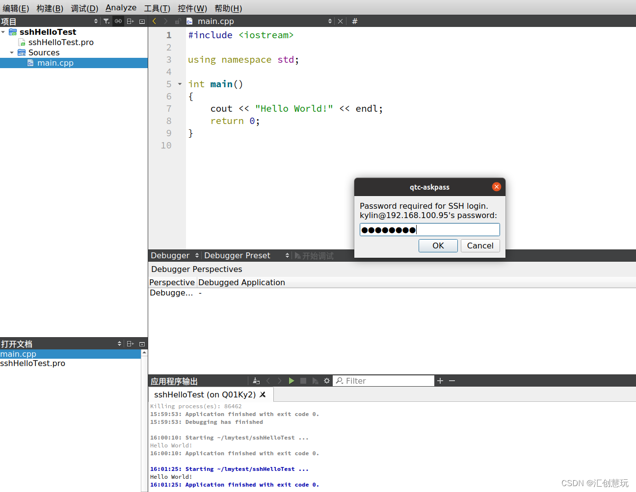
Task: Open output settings gear icon
Action: 327,381
